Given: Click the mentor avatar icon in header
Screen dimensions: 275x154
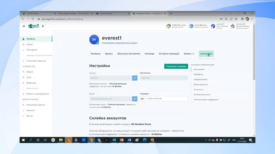Looking at the screenshot, I should coord(233,26).
